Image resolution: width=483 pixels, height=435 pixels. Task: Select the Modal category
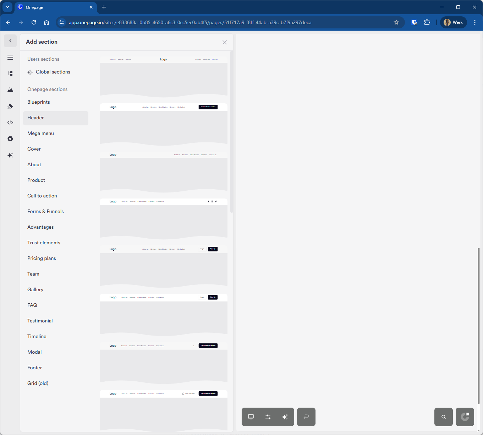pyautogui.click(x=56, y=352)
